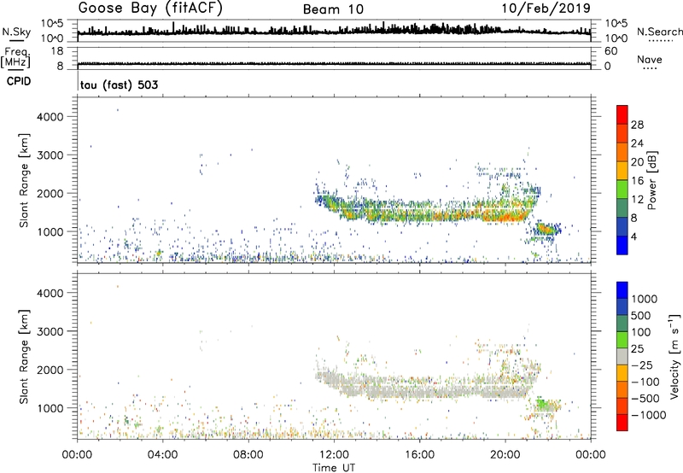Click the 'Time UT' axis label
The image size is (683, 473).
[334, 468]
